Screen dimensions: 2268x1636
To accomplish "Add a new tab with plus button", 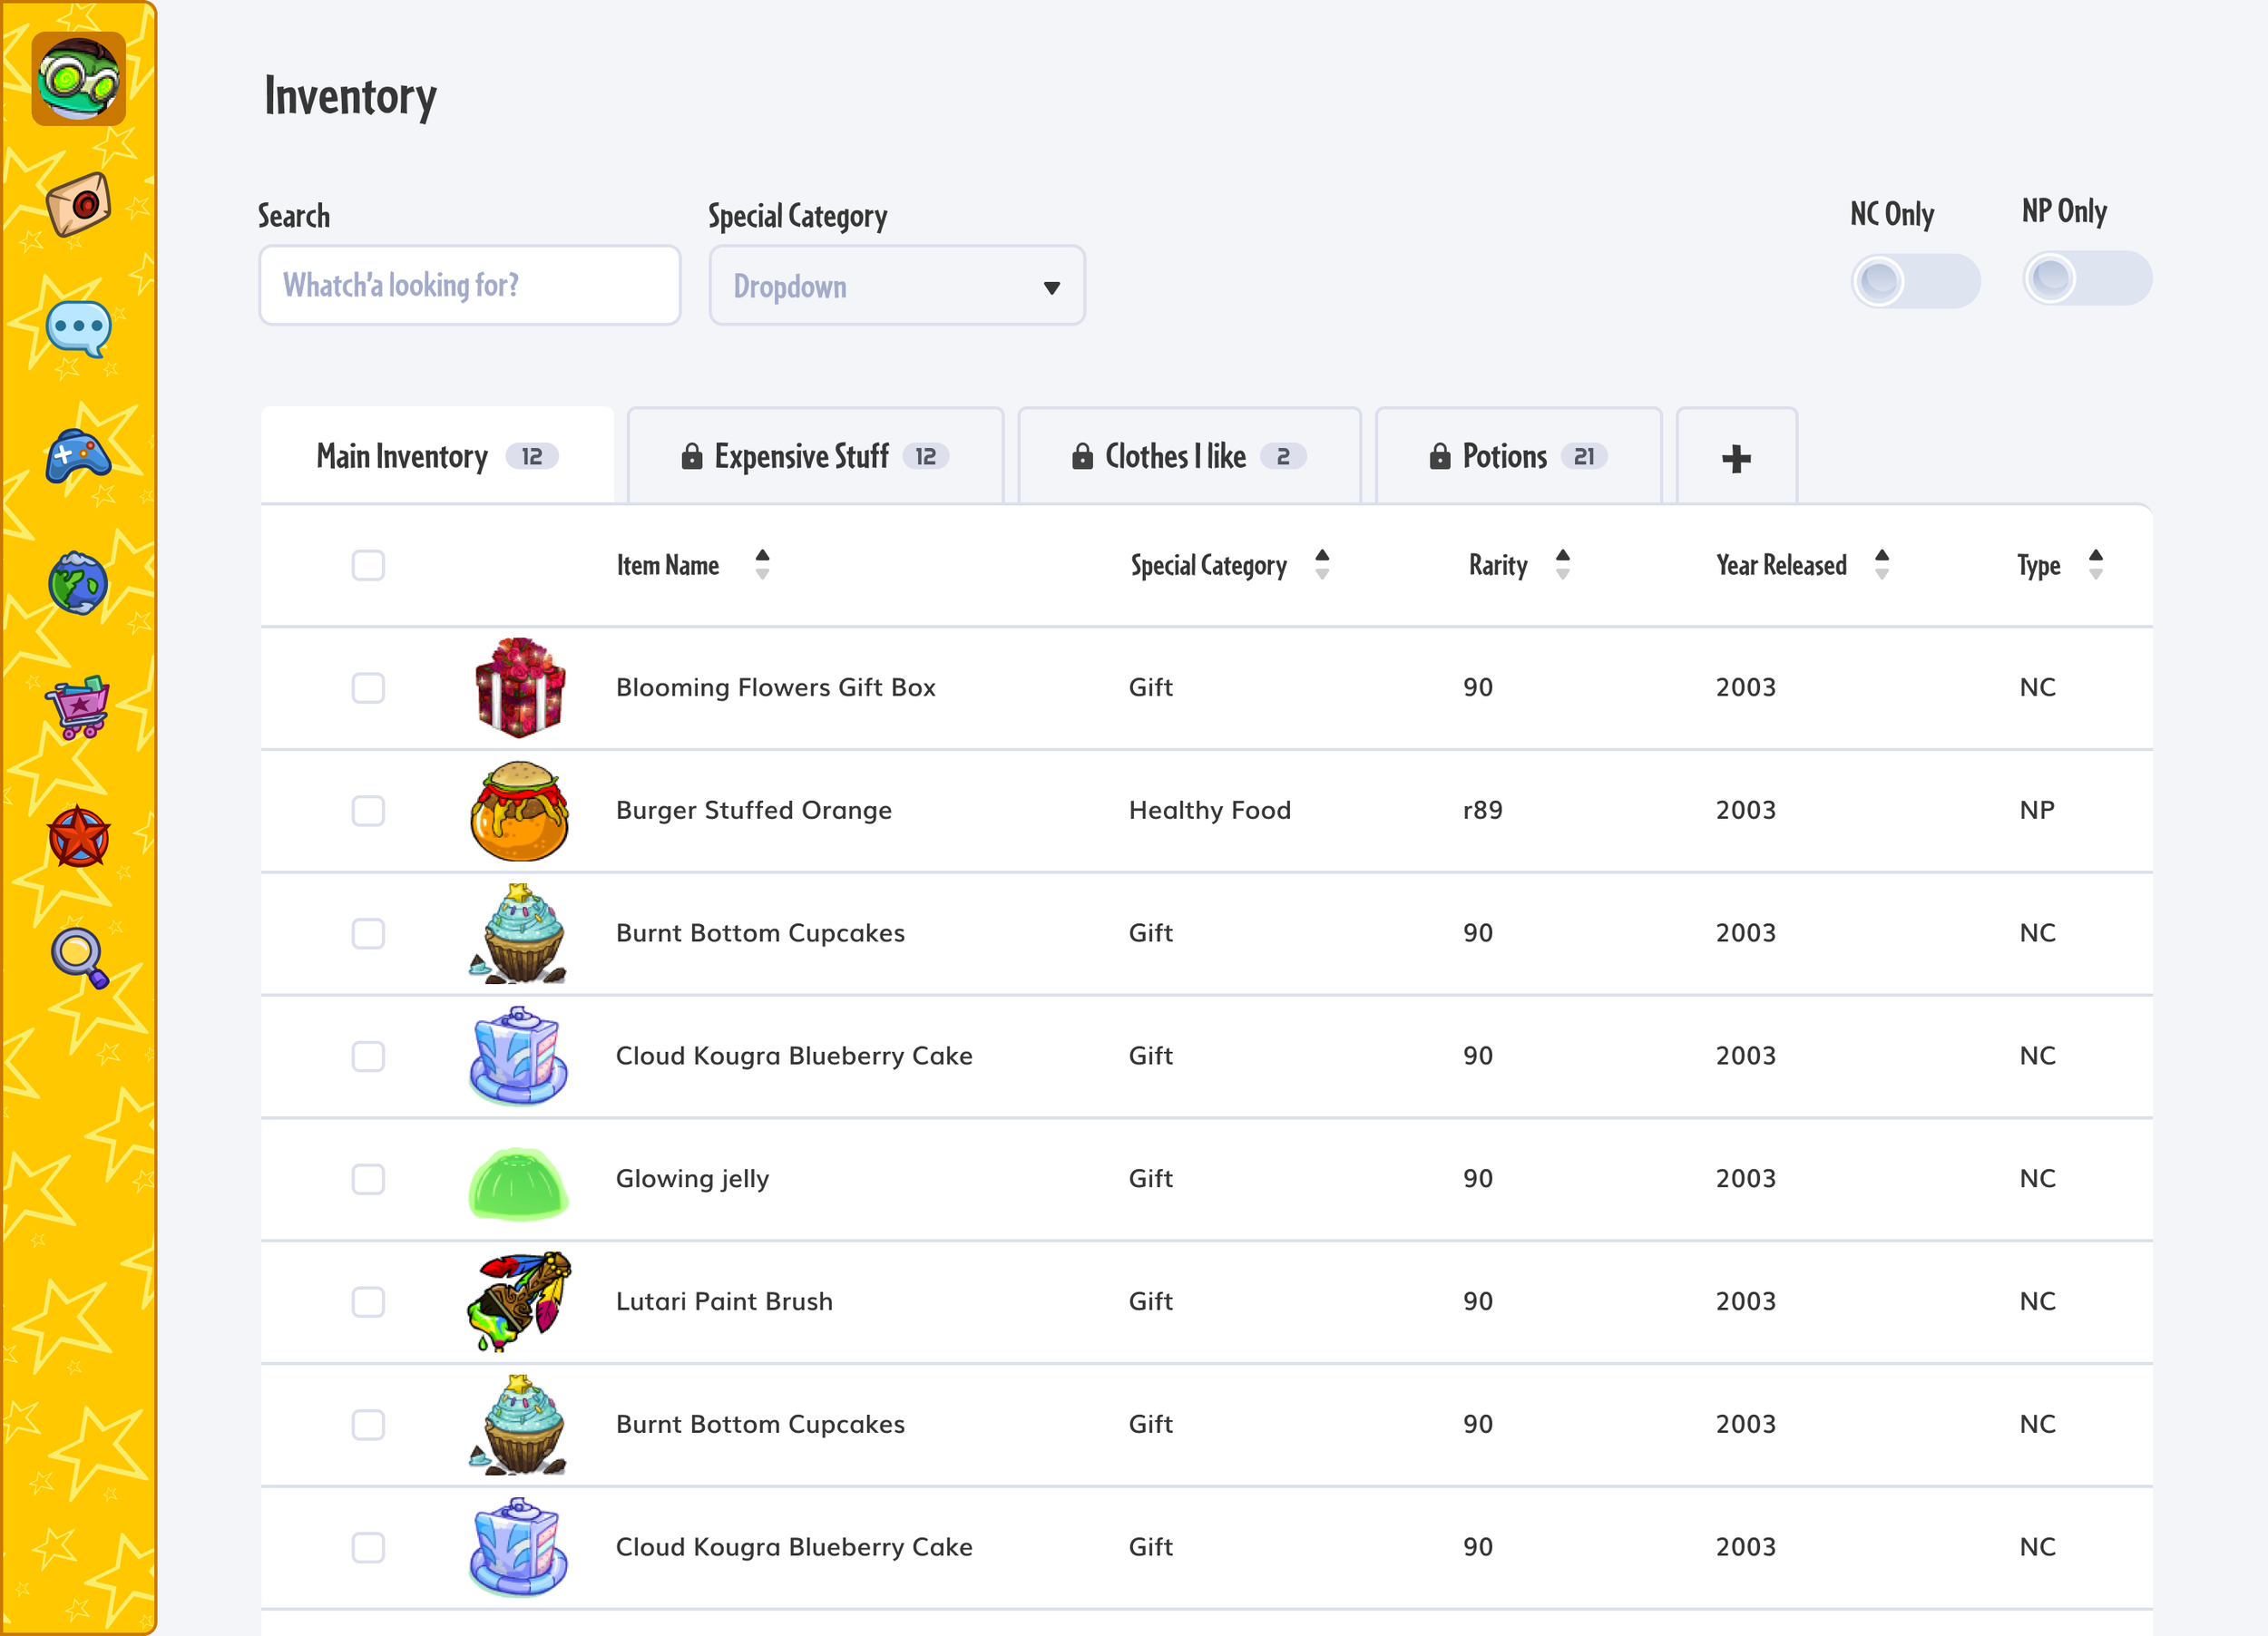I will [1735, 459].
